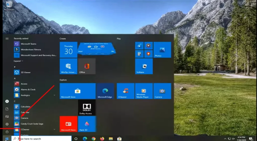Show hidden system tray icons
Screen dimensions: 257x141
(x=225, y=139)
